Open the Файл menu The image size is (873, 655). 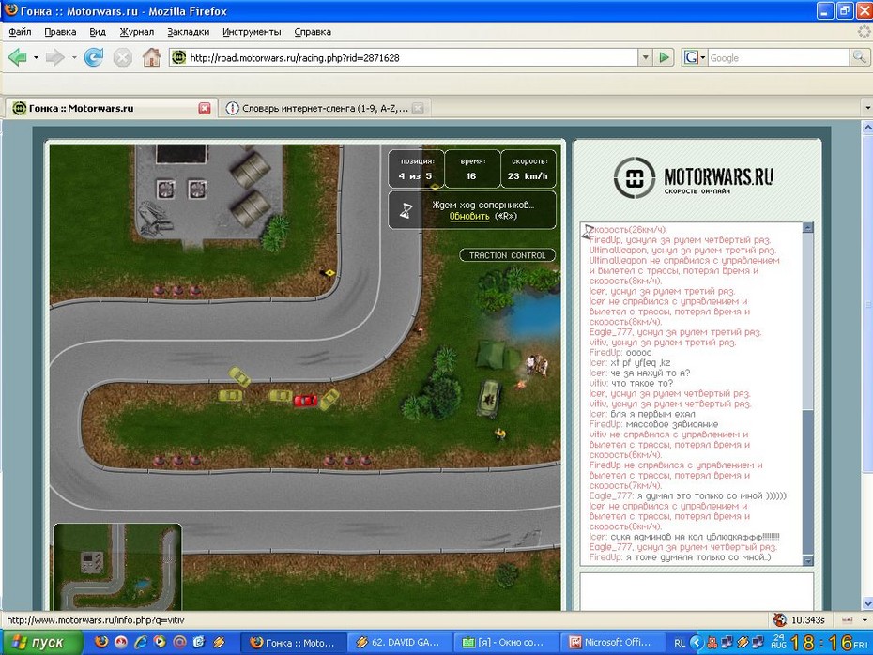[20, 32]
